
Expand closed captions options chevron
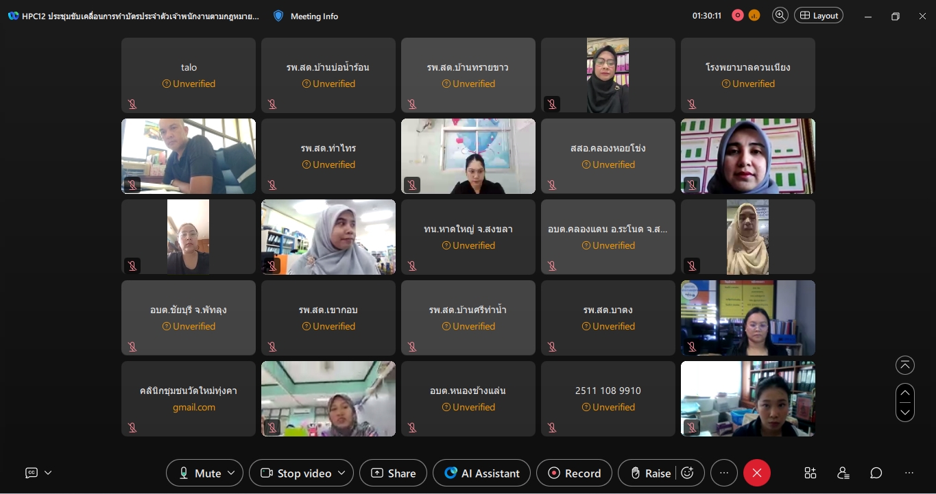tap(48, 473)
